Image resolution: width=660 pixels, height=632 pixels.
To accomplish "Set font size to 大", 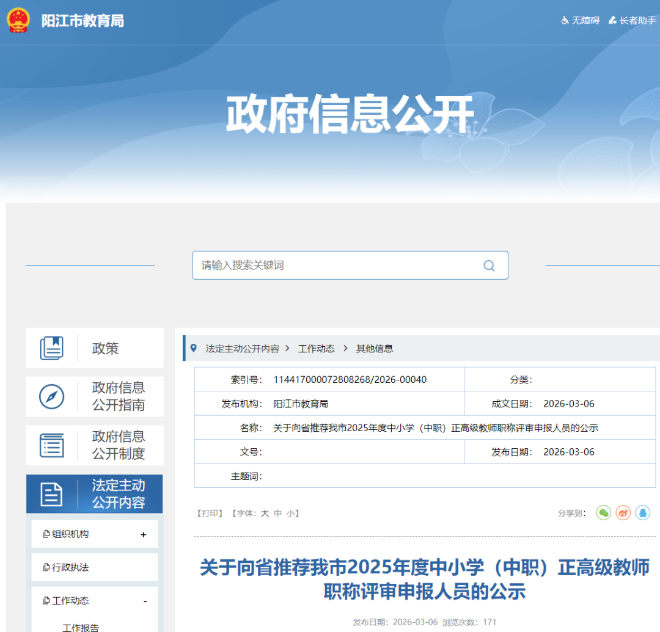I will tap(265, 514).
